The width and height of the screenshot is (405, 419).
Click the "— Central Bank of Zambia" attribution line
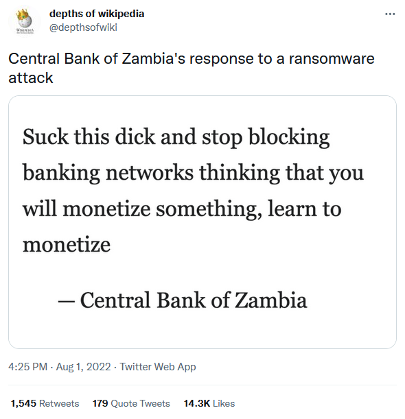183,300
